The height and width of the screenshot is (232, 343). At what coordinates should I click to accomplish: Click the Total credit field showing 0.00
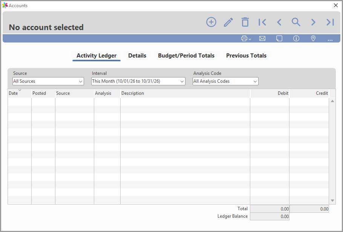pyautogui.click(x=309, y=209)
